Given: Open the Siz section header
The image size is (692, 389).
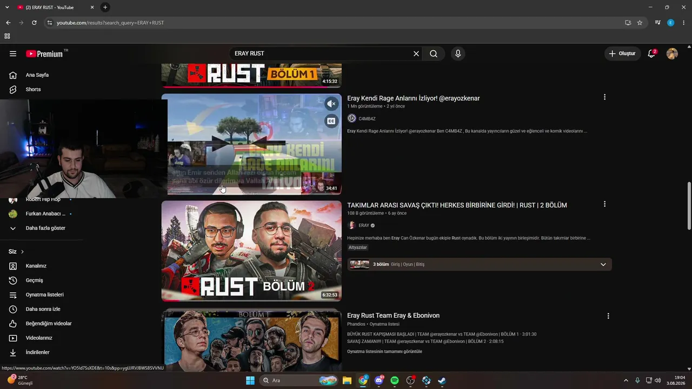Looking at the screenshot, I should click(x=16, y=252).
